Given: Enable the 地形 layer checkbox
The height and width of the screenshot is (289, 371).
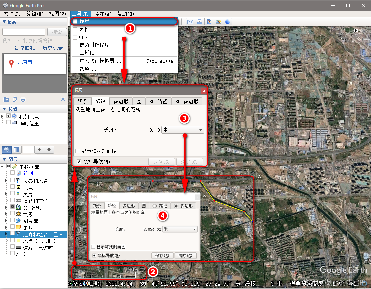Looking at the screenshot, I should [13, 253].
